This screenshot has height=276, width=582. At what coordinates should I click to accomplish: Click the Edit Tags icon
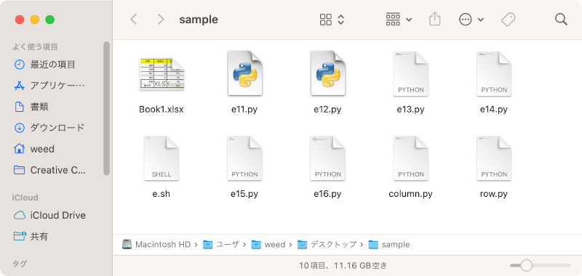tap(508, 20)
